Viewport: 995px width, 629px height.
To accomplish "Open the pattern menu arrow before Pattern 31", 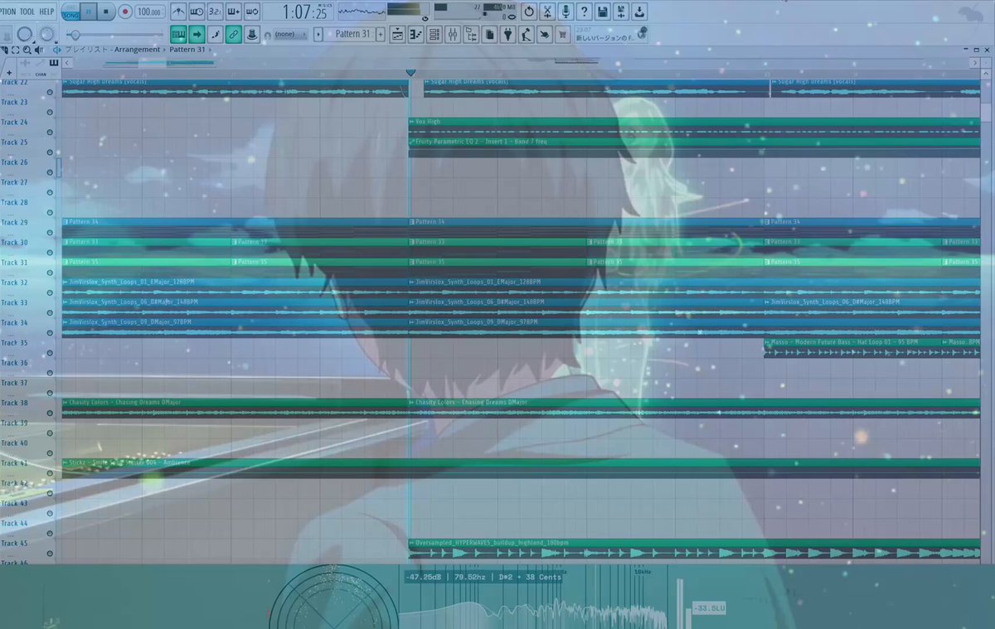I will point(318,34).
